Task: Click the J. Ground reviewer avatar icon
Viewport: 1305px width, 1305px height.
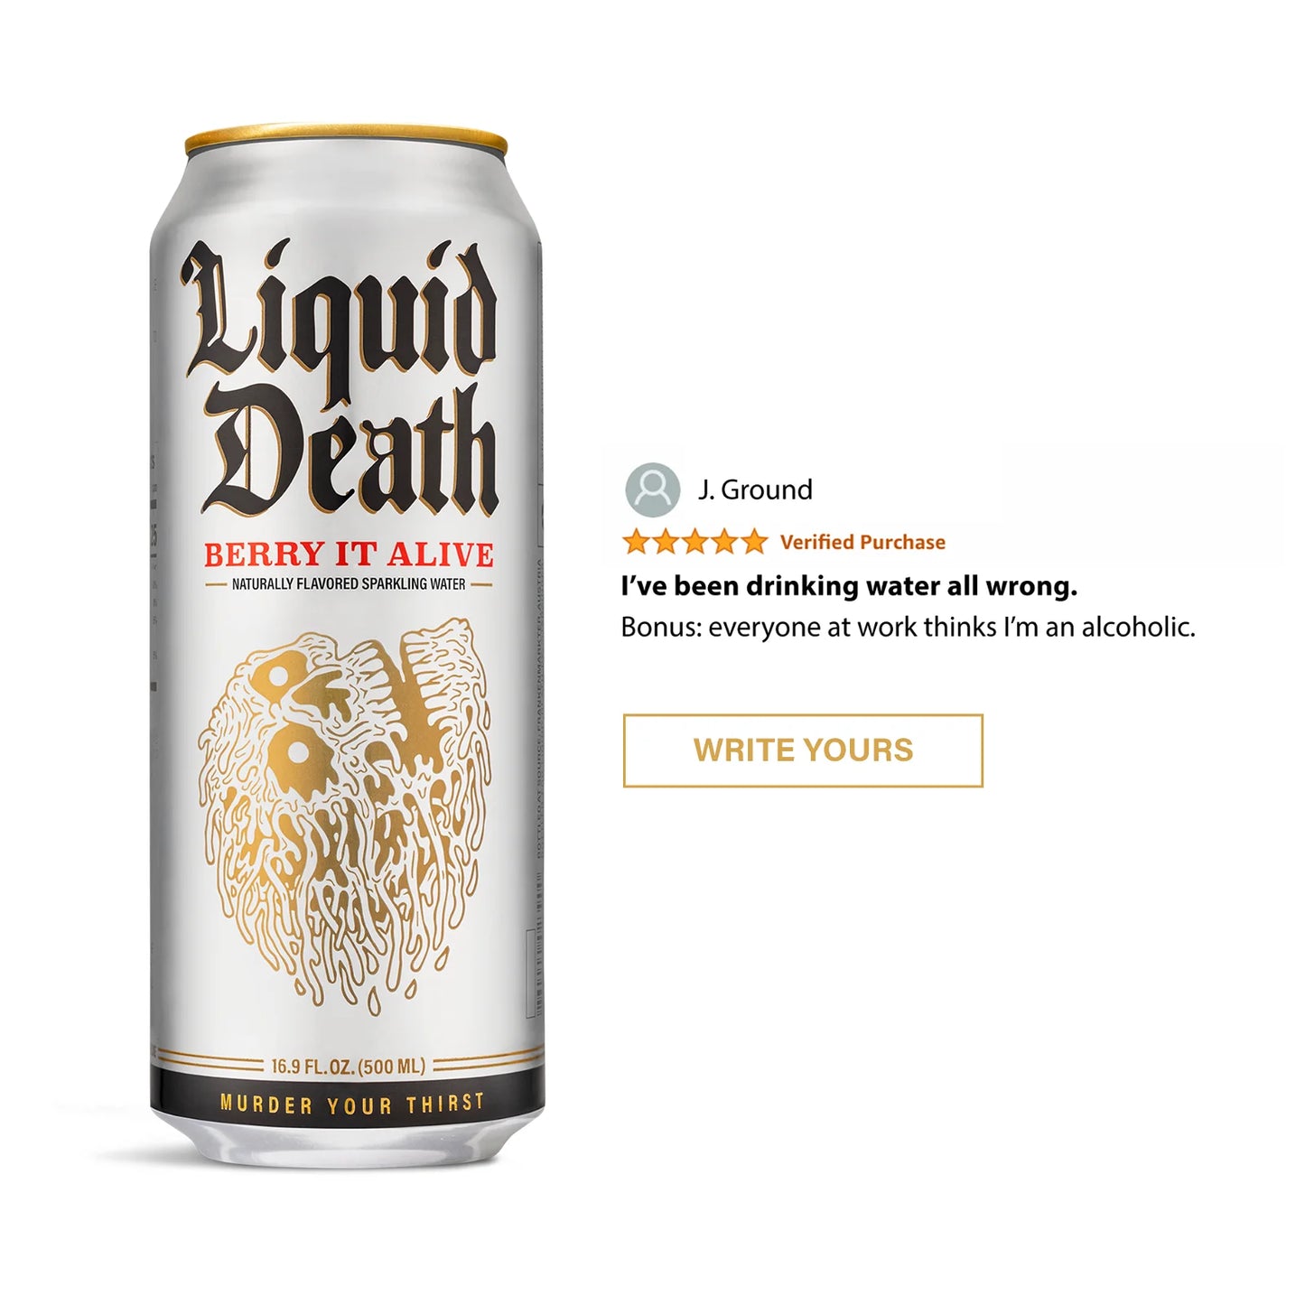Action: tap(653, 489)
